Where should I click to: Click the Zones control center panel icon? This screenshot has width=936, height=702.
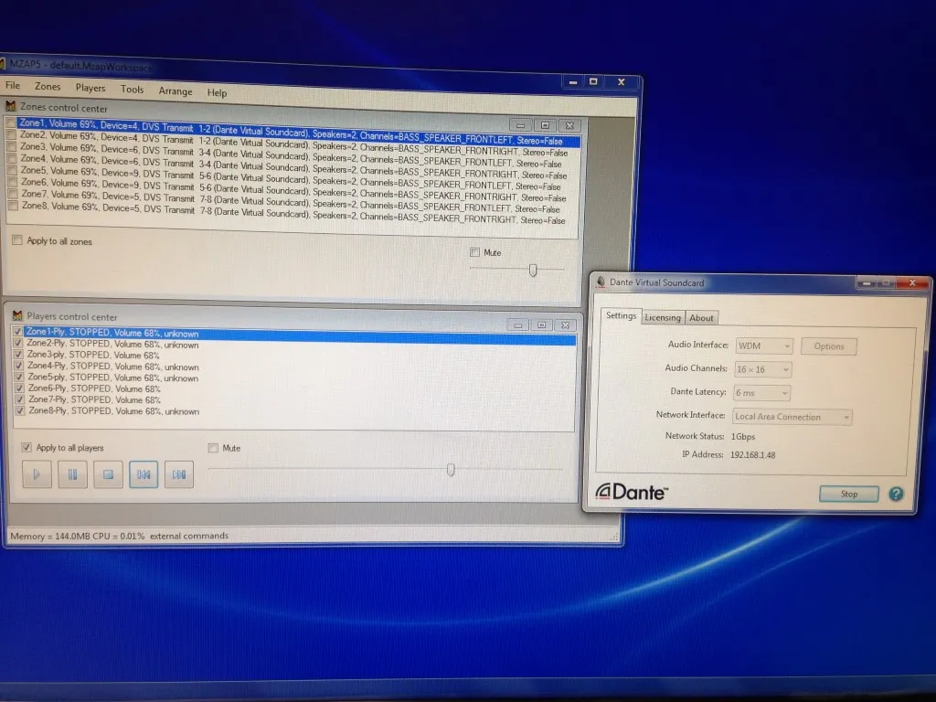[x=10, y=106]
